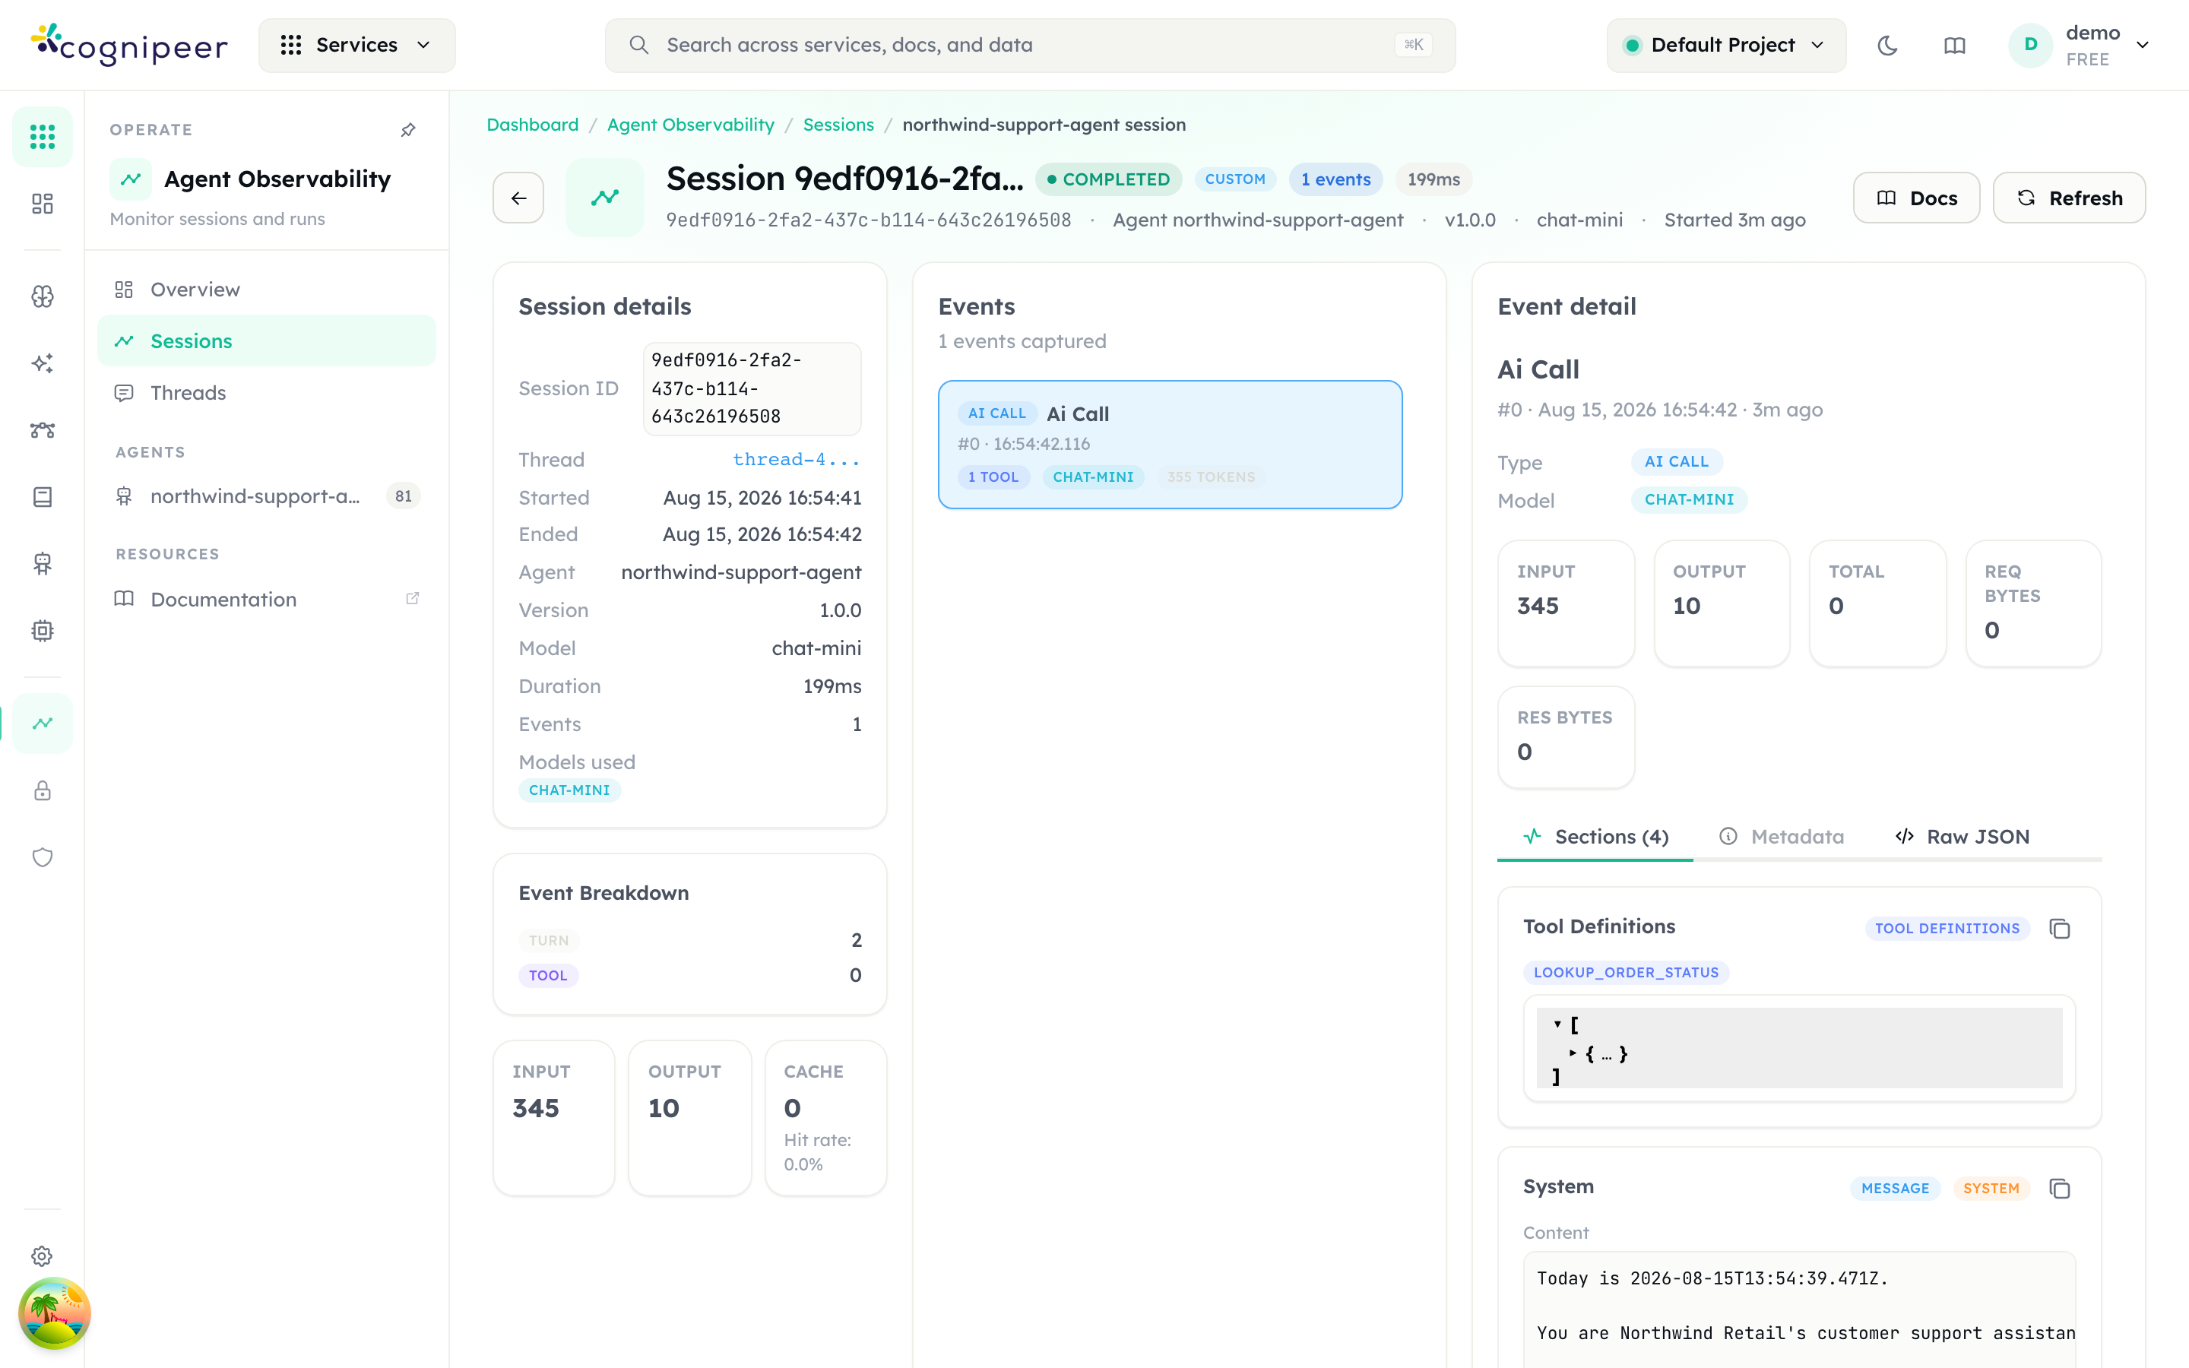Viewport: 2189px width, 1368px height.
Task: Open the northwind-support-a... agent entry
Action: pyautogui.click(x=267, y=496)
